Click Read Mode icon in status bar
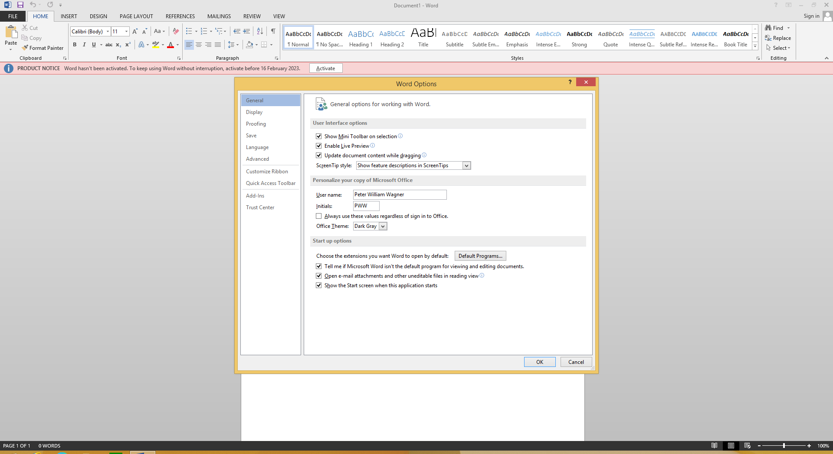This screenshot has width=833, height=454. 714,445
